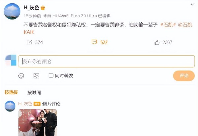Screen dimensions: 198x136
Task: Click commenter avatar next to 图片评论
Action: click(x=10, y=106)
